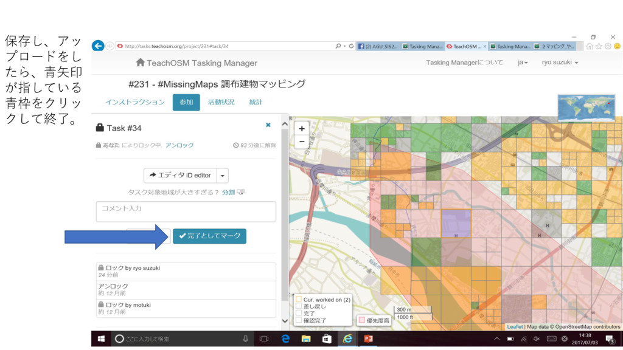Image resolution: width=623 pixels, height=350 pixels.
Task: Close the Task #34 panel
Action: click(x=268, y=125)
